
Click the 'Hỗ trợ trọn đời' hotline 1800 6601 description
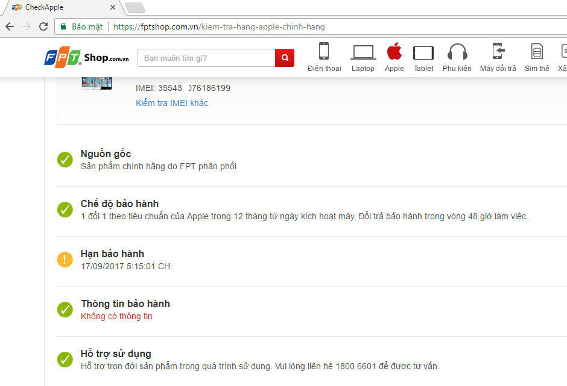(259, 366)
